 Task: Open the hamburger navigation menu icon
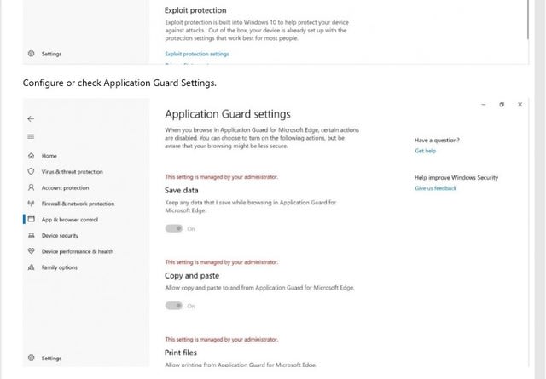click(31, 136)
